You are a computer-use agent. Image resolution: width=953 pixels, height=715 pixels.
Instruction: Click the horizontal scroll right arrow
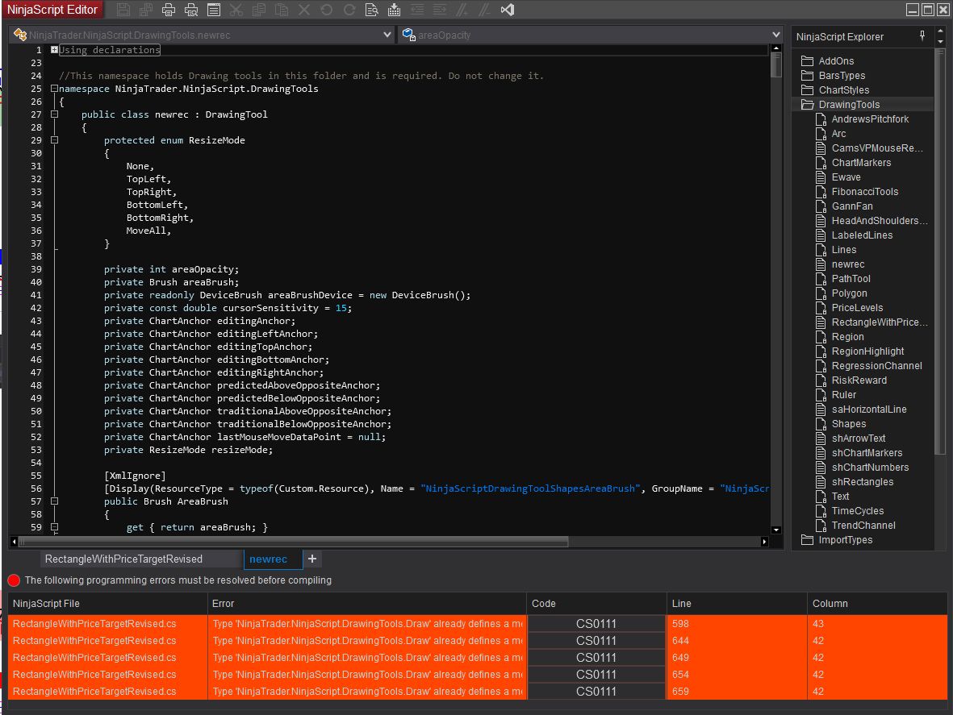coord(765,542)
